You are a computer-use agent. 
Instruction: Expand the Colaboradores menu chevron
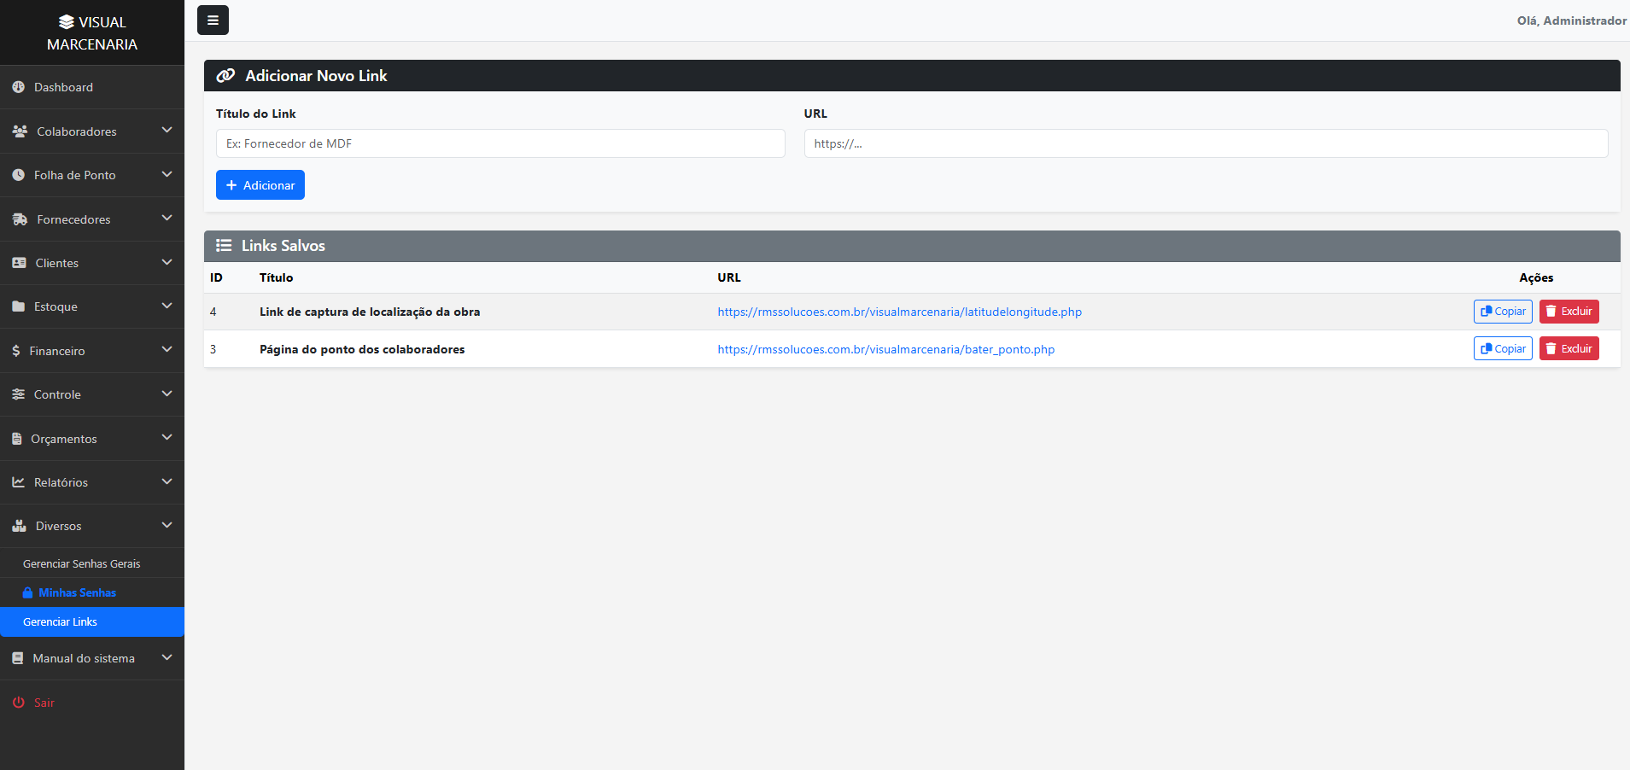point(167,131)
